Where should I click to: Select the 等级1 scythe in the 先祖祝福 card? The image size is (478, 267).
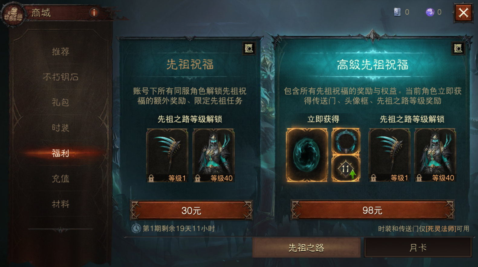pyautogui.click(x=167, y=155)
